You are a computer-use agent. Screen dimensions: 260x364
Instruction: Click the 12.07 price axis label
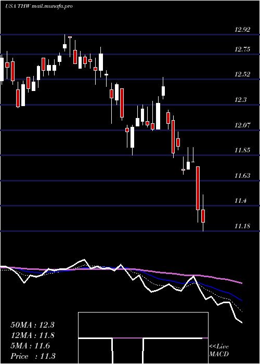click(x=243, y=125)
